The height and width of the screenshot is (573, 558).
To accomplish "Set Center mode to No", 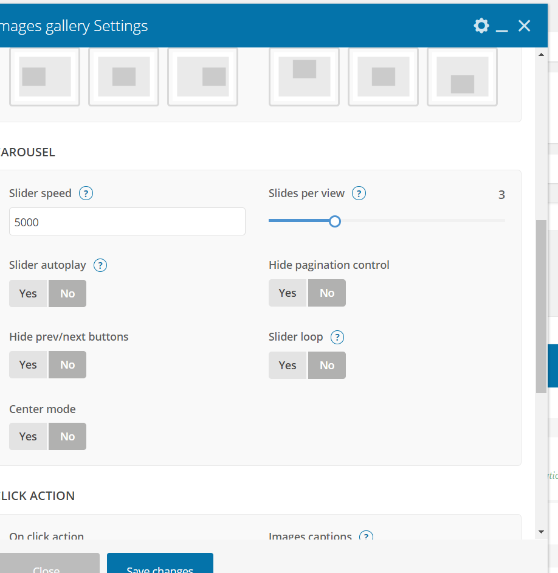I will coord(67,436).
